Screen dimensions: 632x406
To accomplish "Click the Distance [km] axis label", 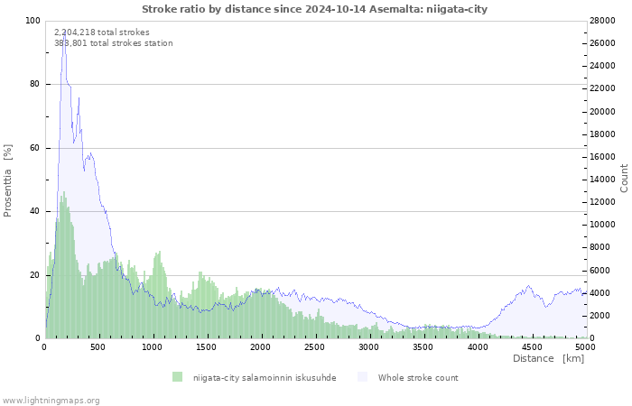I will pyautogui.click(x=548, y=358).
